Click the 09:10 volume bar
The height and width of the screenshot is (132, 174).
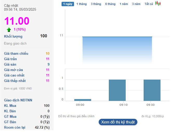[117, 90]
